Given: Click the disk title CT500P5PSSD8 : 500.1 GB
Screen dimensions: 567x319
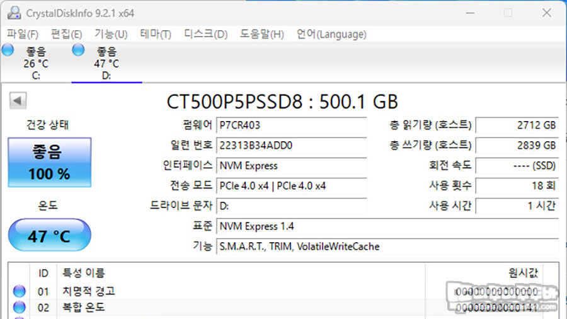Looking at the screenshot, I should pos(282,101).
